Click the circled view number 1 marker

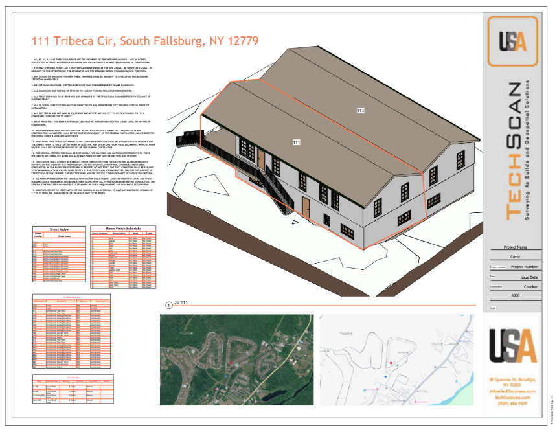click(169, 304)
